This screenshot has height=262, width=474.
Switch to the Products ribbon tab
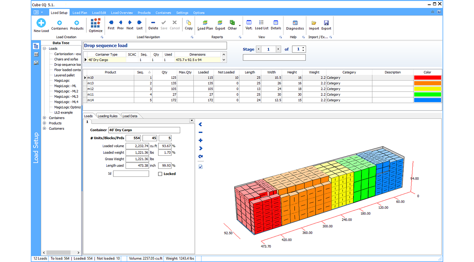click(144, 13)
